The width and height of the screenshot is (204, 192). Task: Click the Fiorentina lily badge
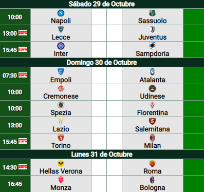tap(152, 105)
